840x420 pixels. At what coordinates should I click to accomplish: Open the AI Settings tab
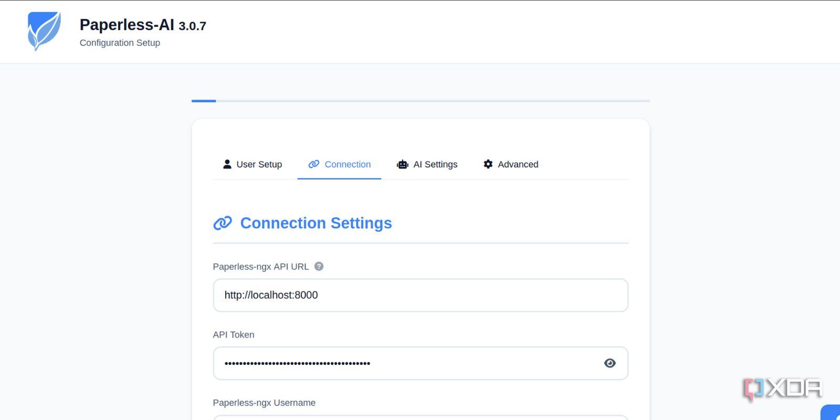(x=435, y=164)
